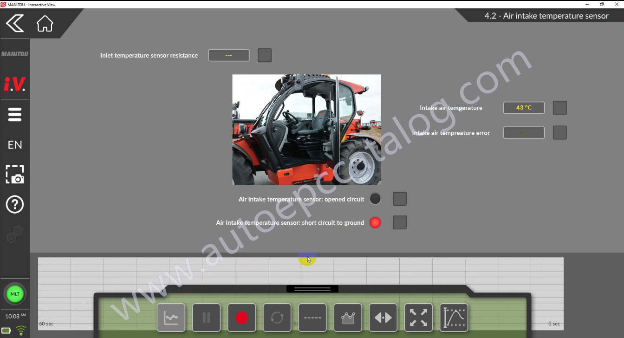Tick checkbox for short circuit to ground
The width and height of the screenshot is (624, 338).
pyautogui.click(x=400, y=222)
